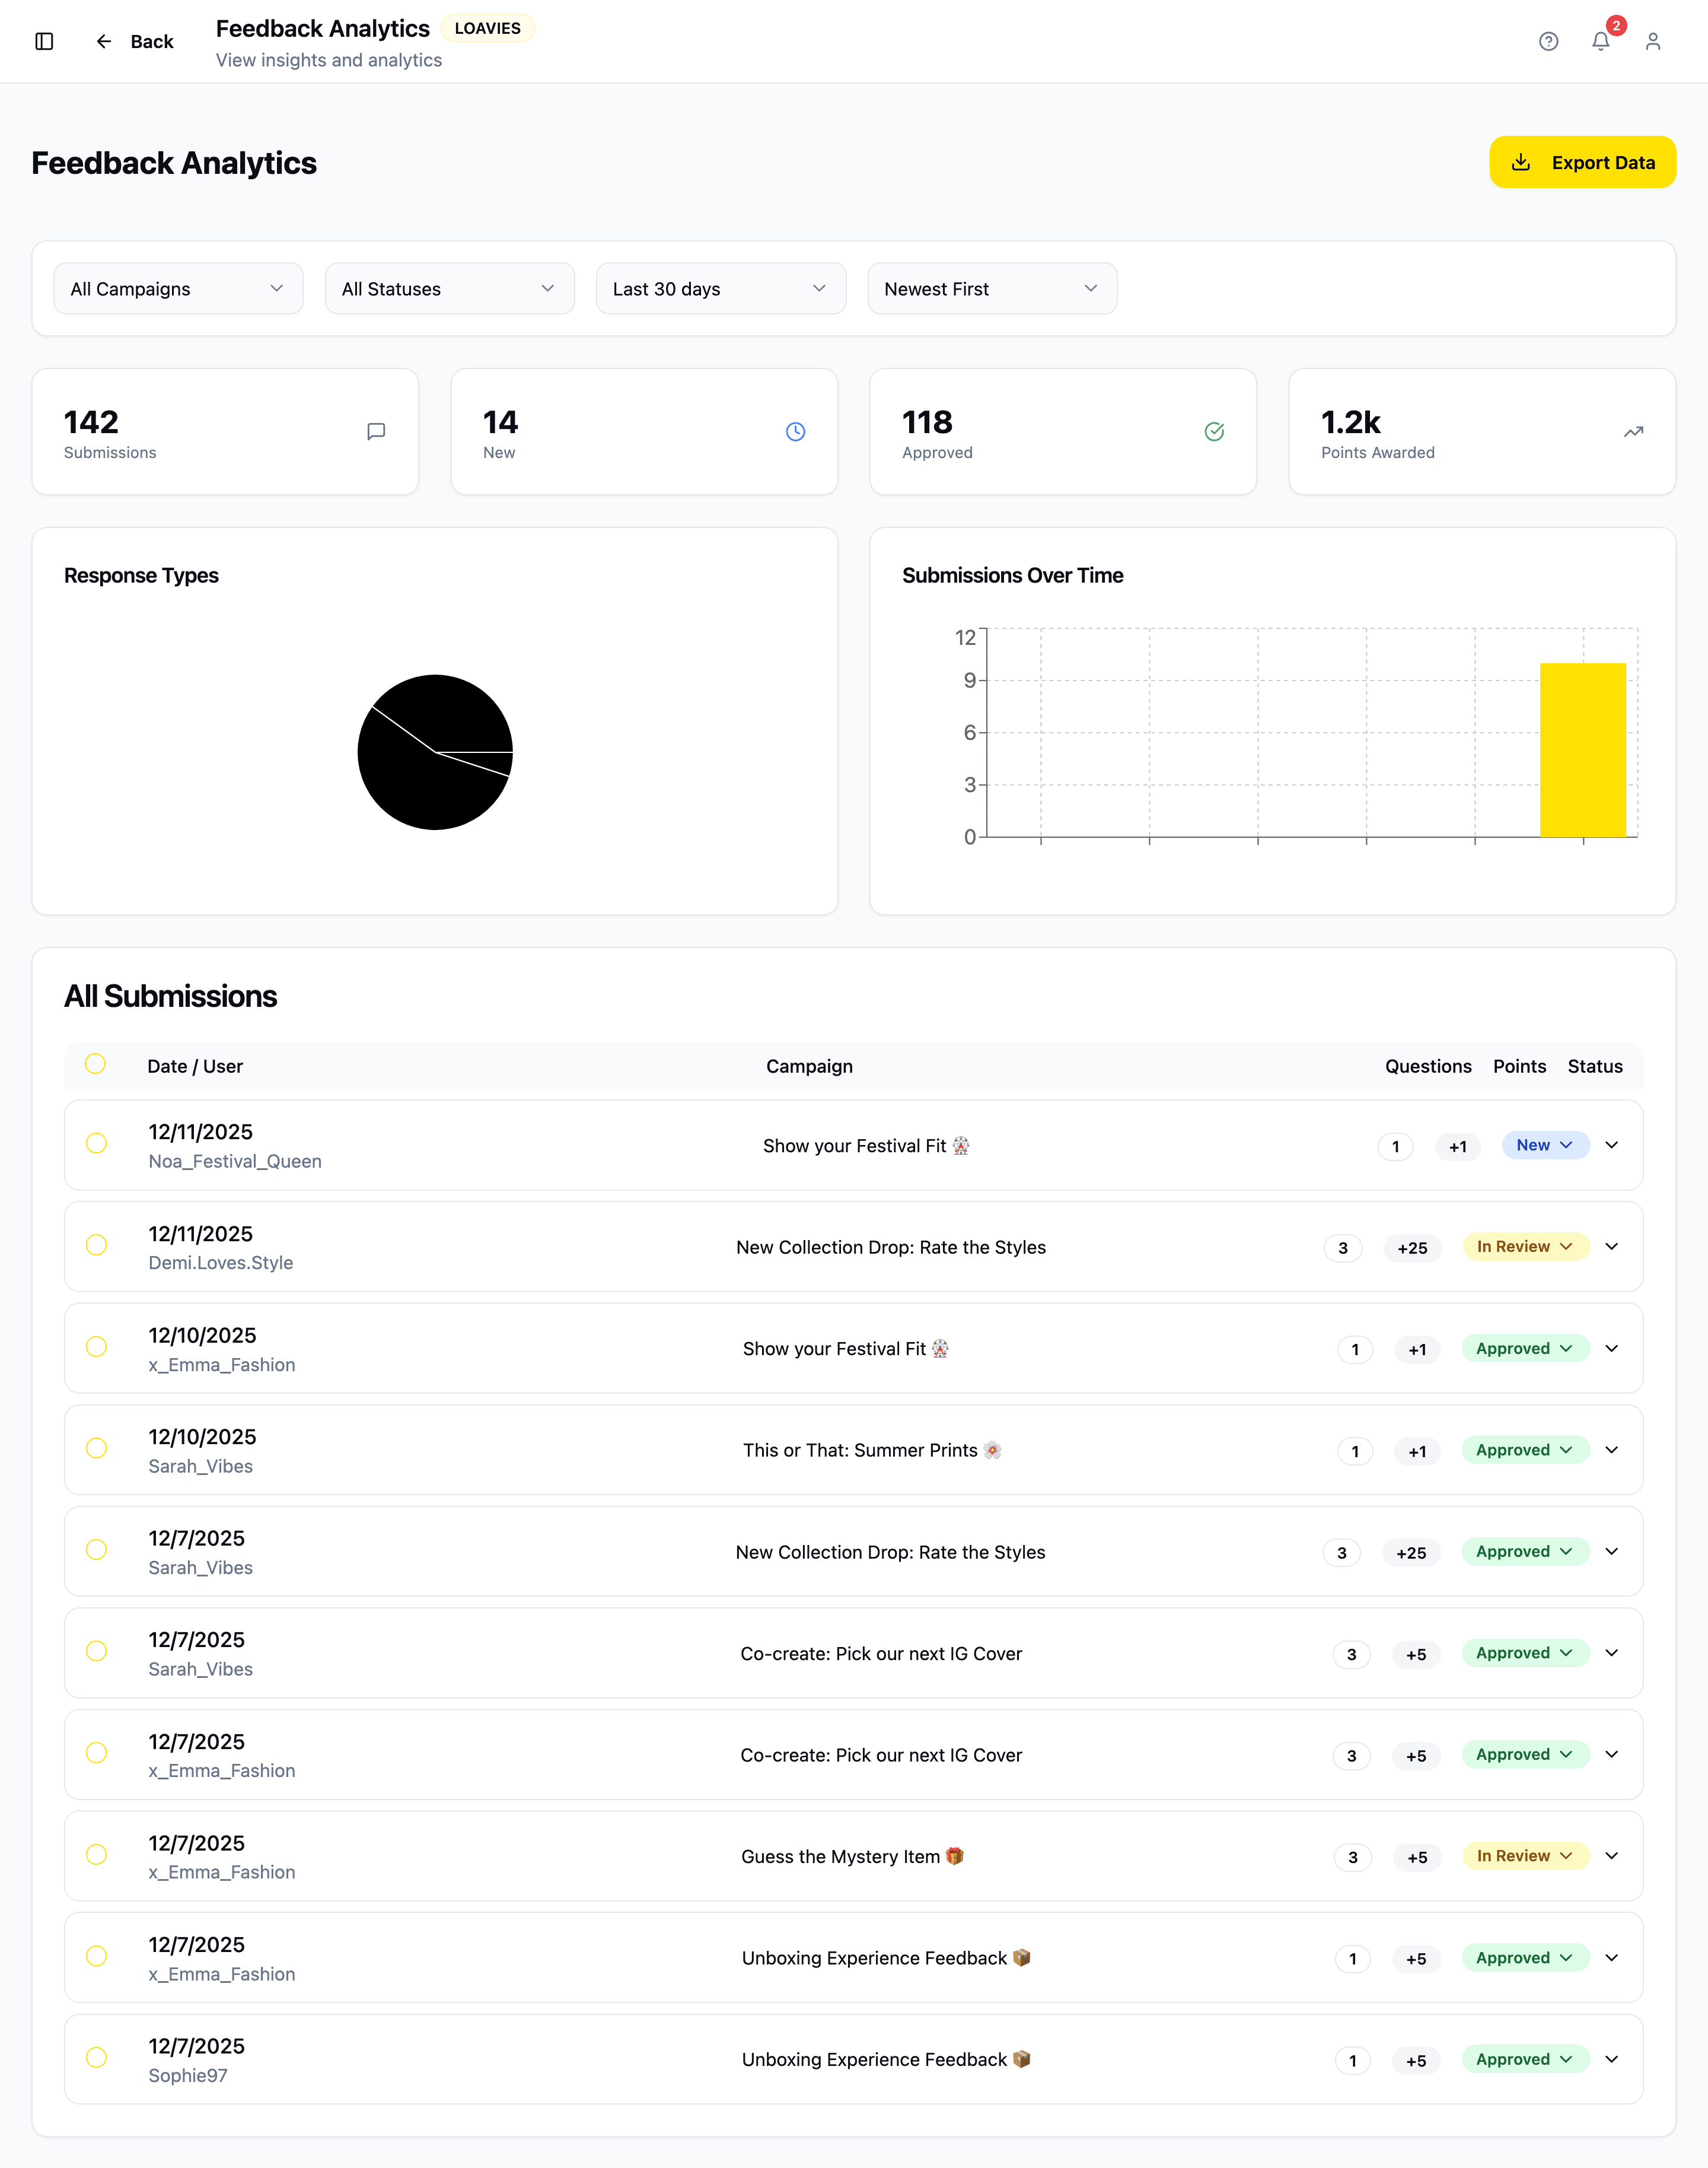Click the Back arrow icon

104,41
